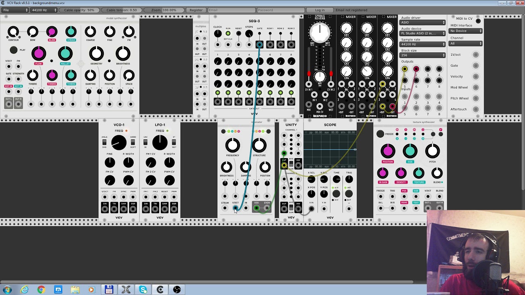Viewport: 525px width, 295px height.
Task: Open the MIDI Interface No Device dropdown
Action: coord(466,31)
